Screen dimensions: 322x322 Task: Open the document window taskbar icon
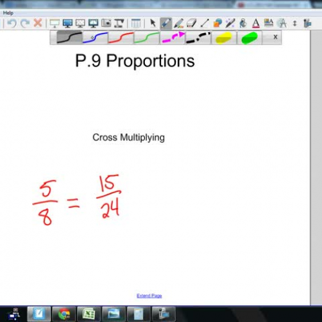(x=138, y=314)
